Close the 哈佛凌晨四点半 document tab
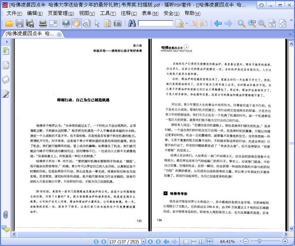The image size is (295, 246). point(59,35)
